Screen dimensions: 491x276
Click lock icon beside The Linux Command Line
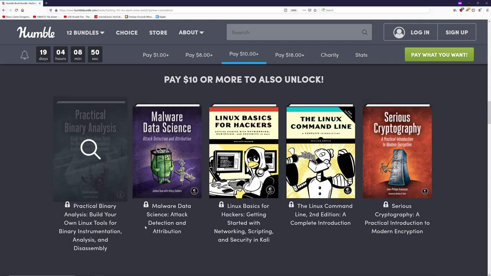291,205
